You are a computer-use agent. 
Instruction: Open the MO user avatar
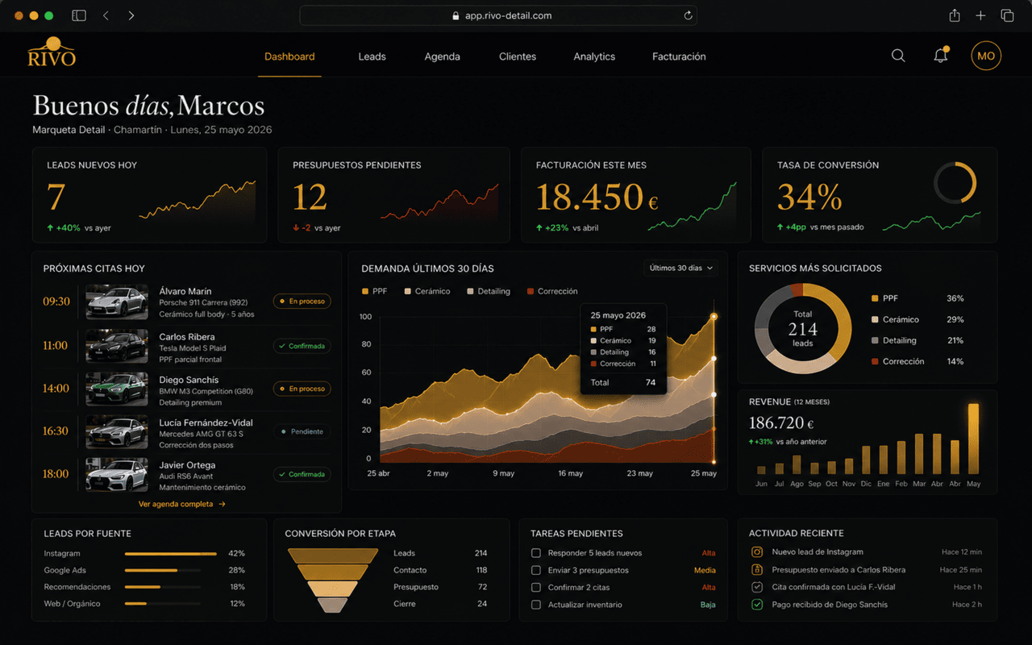coord(986,56)
